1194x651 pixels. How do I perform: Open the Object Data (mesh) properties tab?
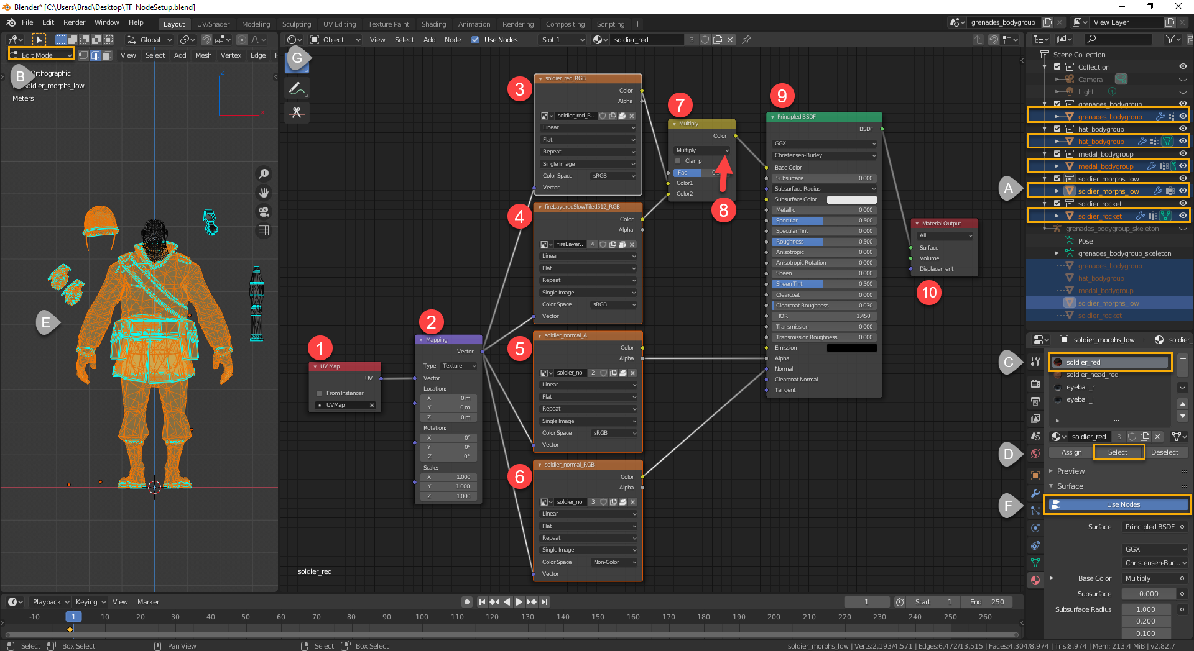click(1035, 563)
